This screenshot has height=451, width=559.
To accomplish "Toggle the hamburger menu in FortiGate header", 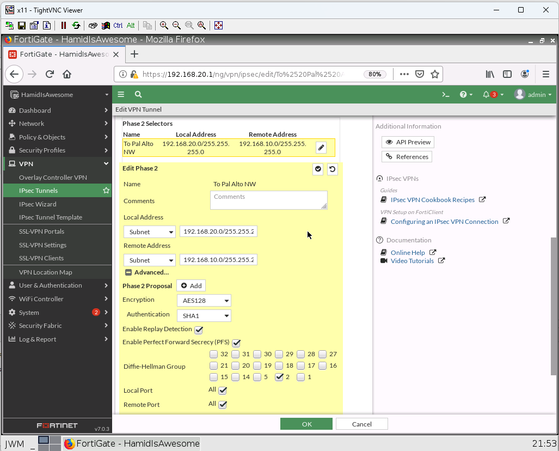I will click(x=121, y=95).
